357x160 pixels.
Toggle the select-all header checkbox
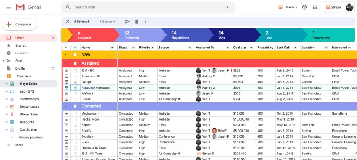click(75, 48)
